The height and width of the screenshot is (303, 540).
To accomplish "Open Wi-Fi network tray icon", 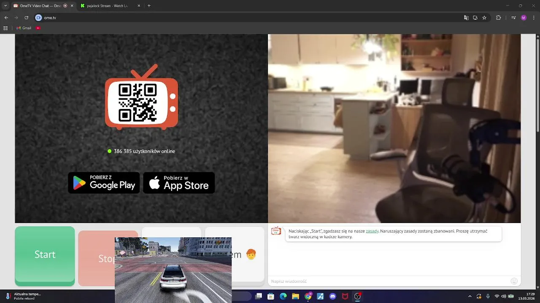I will coord(497,296).
